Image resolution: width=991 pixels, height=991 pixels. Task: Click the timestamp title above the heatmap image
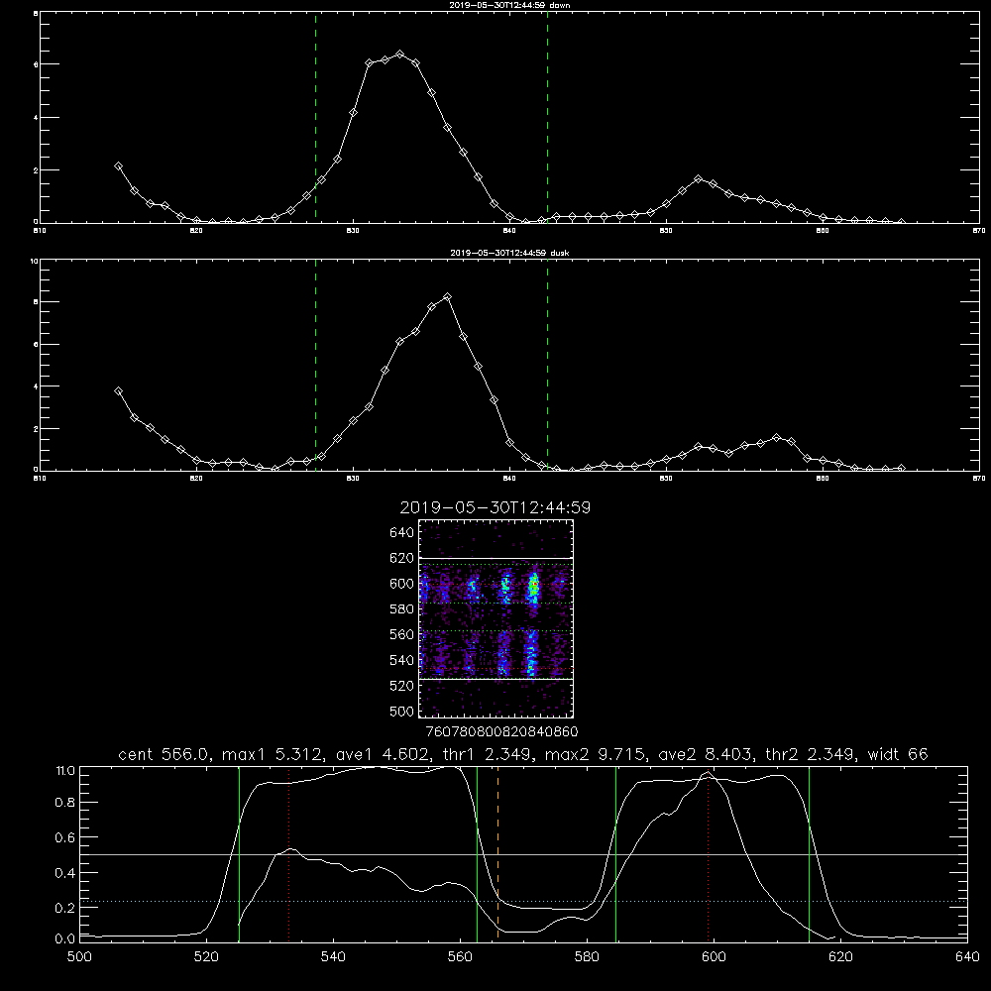495,507
